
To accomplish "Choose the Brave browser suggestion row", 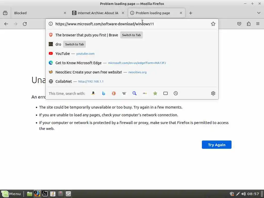I will 132,35.
